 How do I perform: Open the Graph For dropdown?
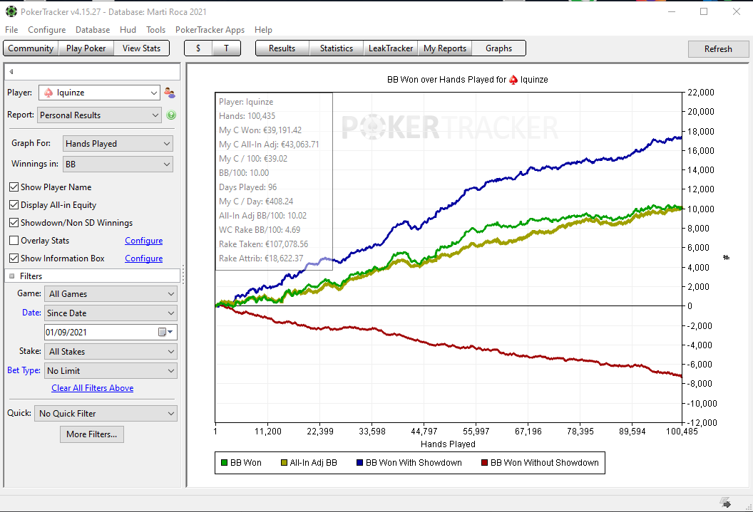(118, 143)
